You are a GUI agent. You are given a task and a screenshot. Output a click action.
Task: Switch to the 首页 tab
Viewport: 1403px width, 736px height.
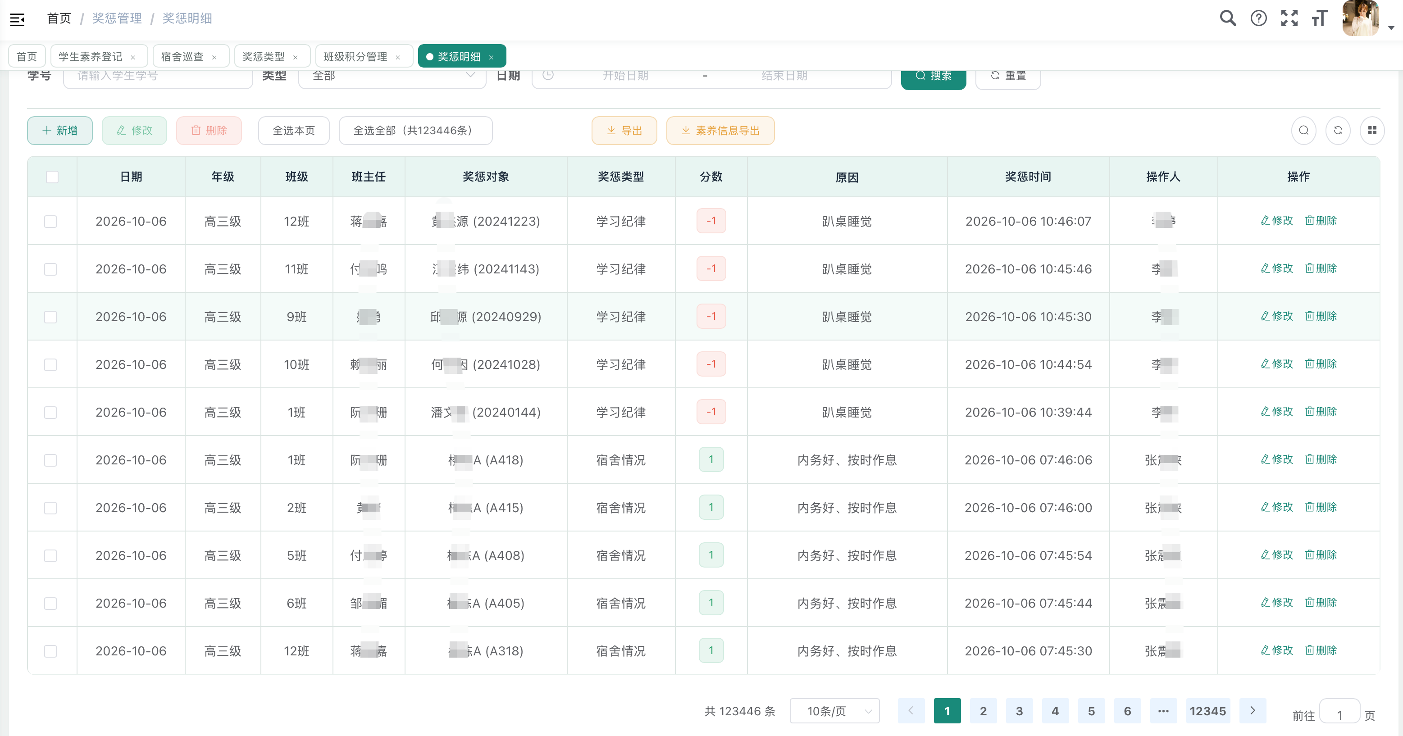click(27, 57)
